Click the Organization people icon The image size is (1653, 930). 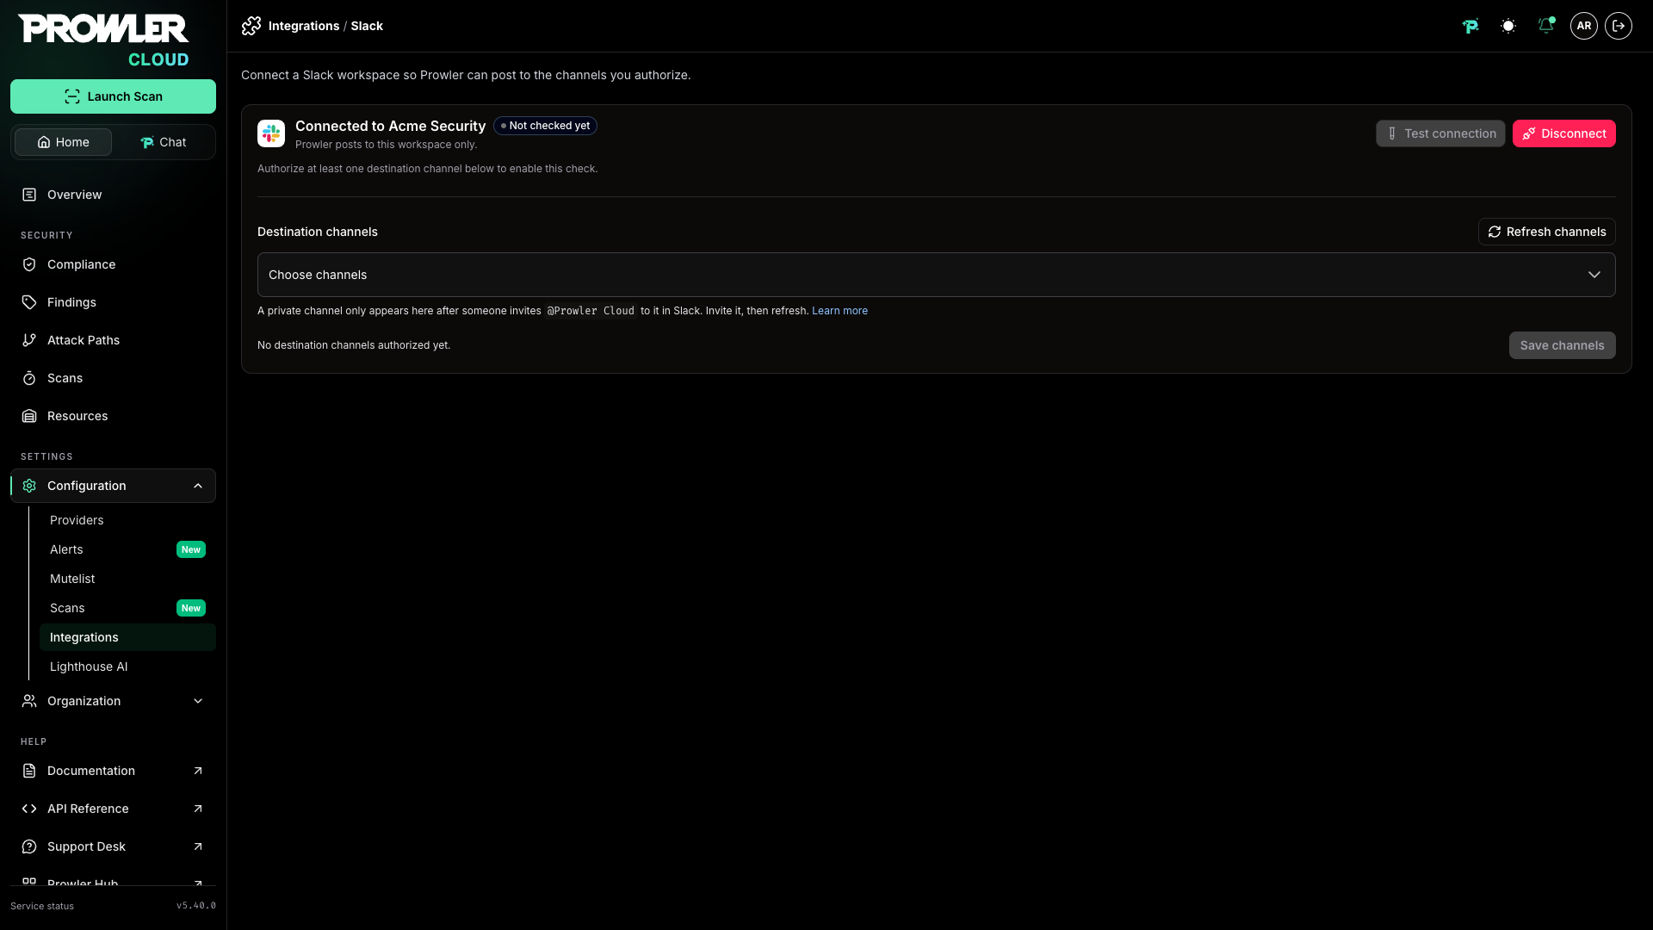(29, 701)
